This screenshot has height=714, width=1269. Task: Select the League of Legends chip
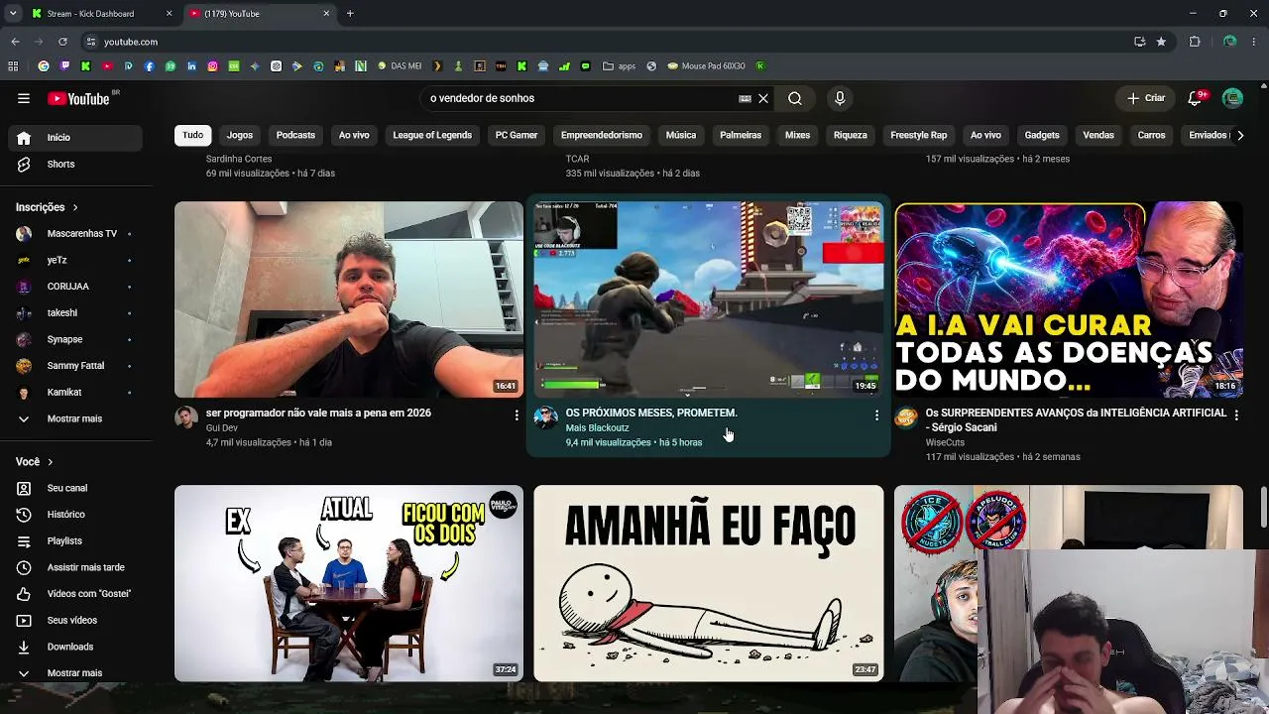(432, 135)
